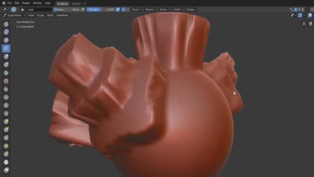Click the brush name field 'Layer'
Viewport: 314px width, 177px height.
[x=39, y=9]
